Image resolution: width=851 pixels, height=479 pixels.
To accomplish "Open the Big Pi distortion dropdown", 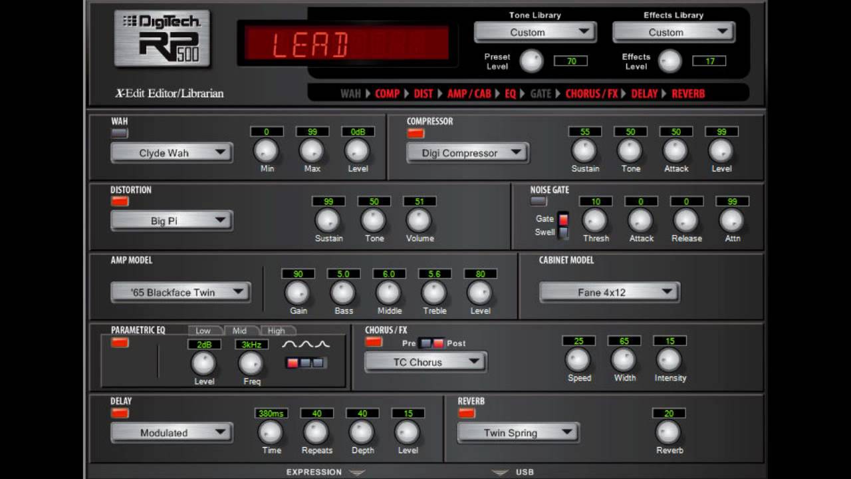I will [x=172, y=221].
